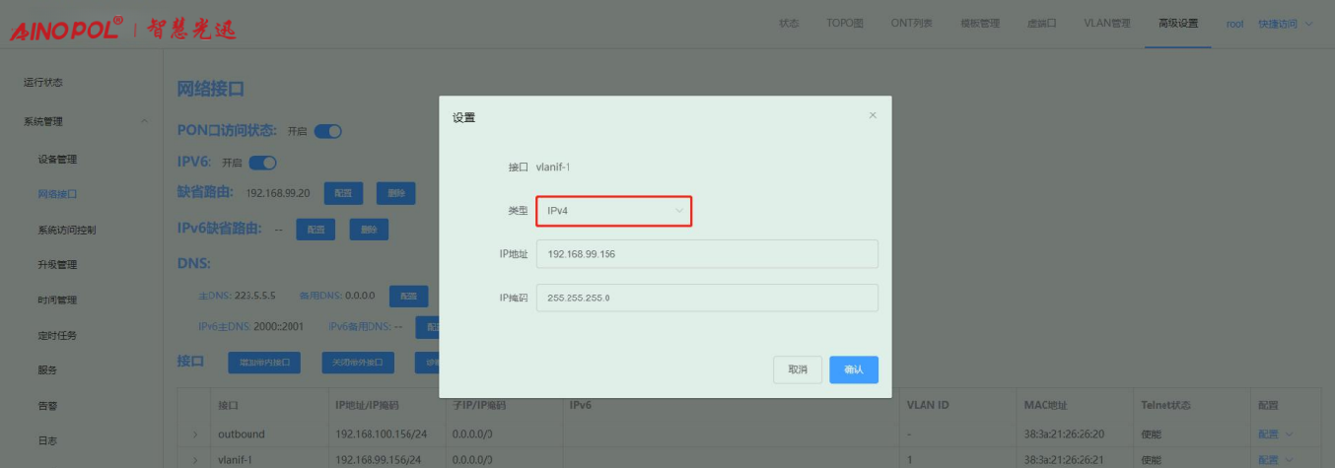Switch to the ONT列表 tab
Viewport: 1335px width, 468px height.
912,24
